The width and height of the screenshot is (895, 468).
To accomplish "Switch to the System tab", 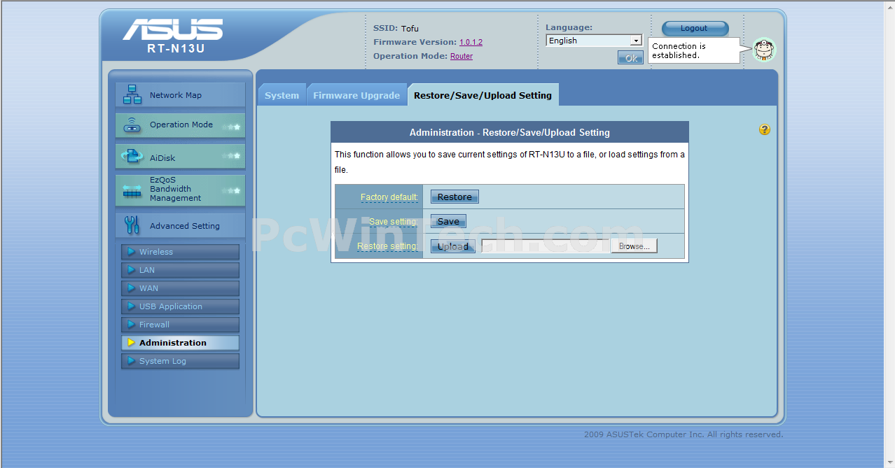I will 282,95.
